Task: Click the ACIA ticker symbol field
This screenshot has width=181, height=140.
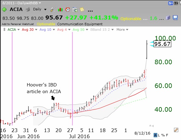Action: 16,9
